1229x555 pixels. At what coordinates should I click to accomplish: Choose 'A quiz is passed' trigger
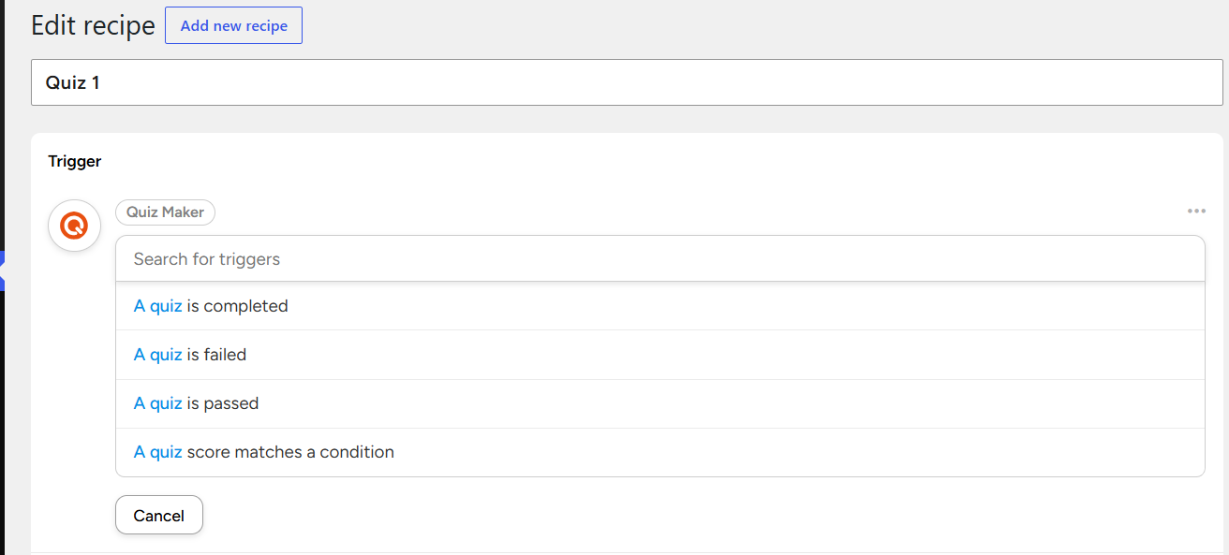click(659, 403)
